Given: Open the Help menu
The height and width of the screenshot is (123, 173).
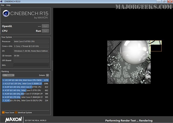Looking at the screenshot, I should 8,5.
